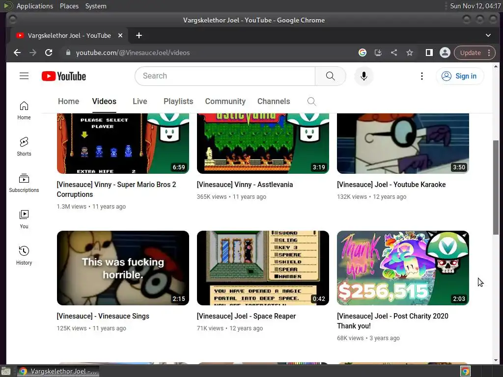Switch to the Live tab

click(140, 101)
